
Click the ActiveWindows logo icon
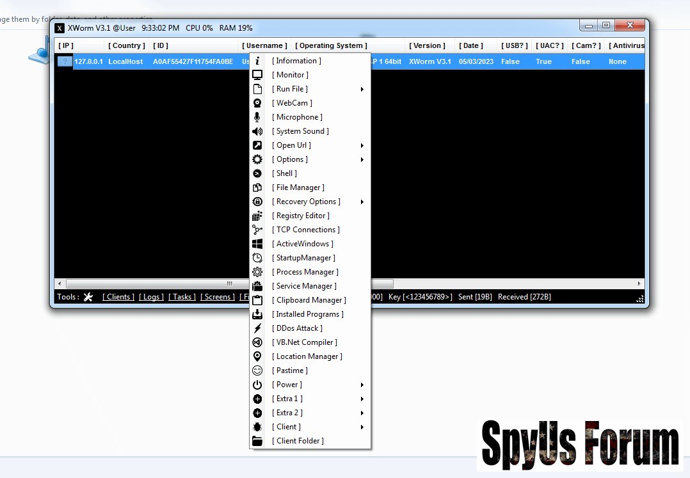pos(257,244)
